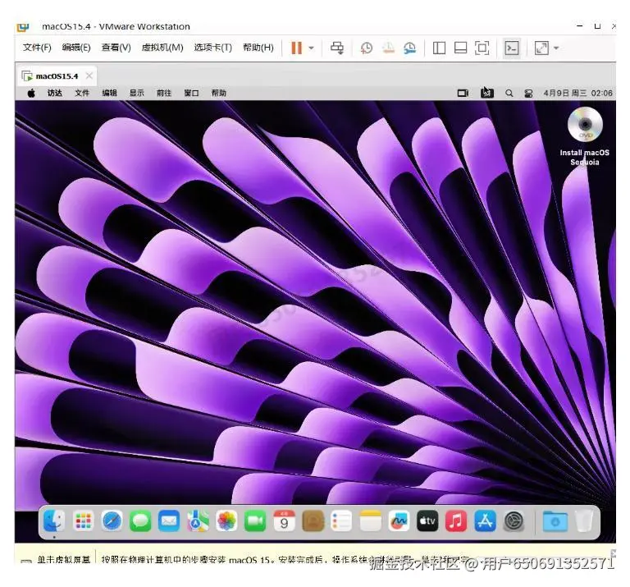Open Control Center in macOS menu bar

[528, 94]
